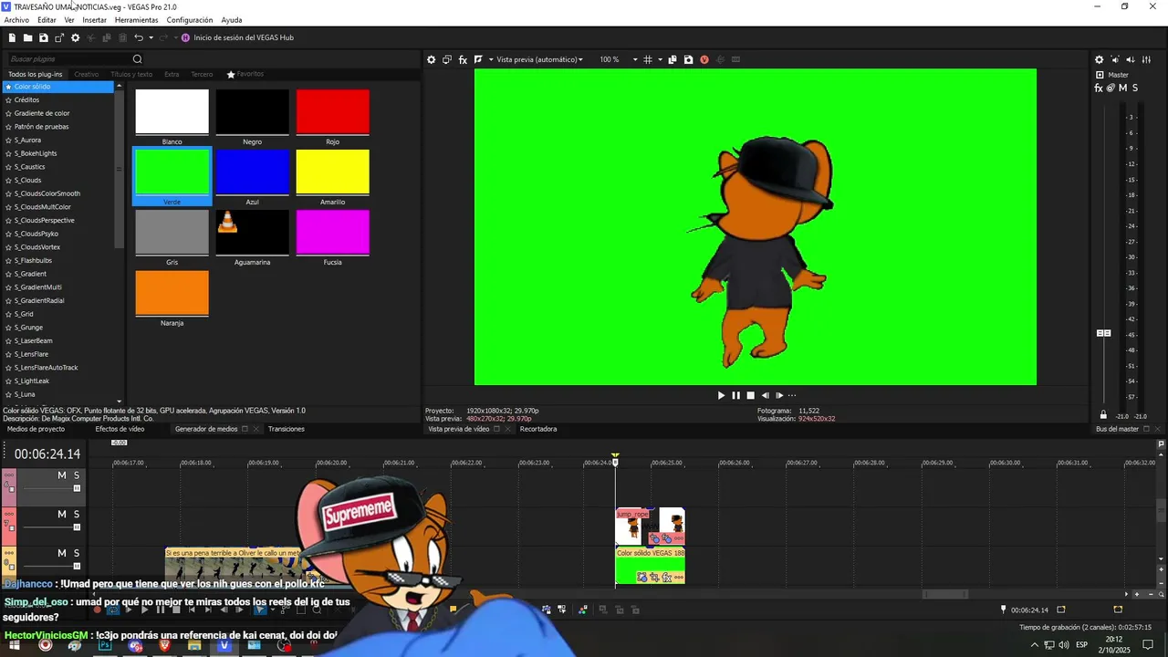This screenshot has height=657, width=1168.
Task: Open the Herramientas menu
Action: 136,20
